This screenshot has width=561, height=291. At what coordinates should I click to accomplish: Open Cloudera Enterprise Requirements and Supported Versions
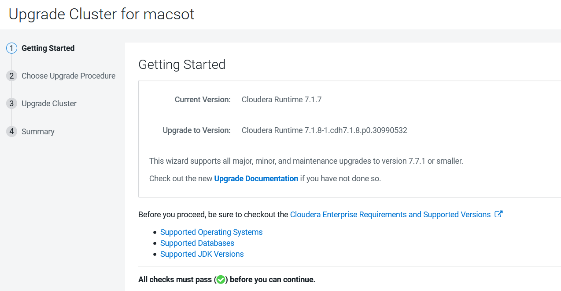tap(390, 215)
